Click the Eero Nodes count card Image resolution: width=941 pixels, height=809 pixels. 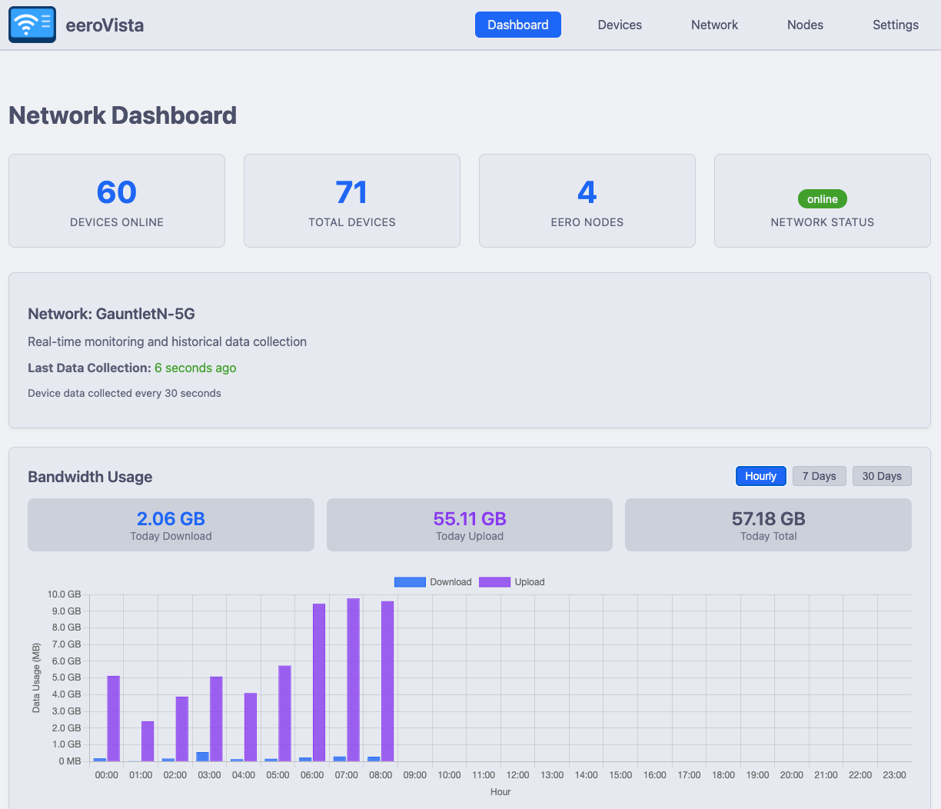coord(587,201)
